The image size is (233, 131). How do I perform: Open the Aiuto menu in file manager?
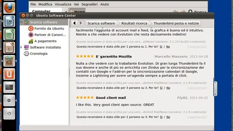(x=104, y=4)
